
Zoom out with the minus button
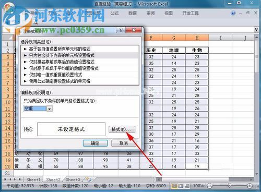pos(210,186)
